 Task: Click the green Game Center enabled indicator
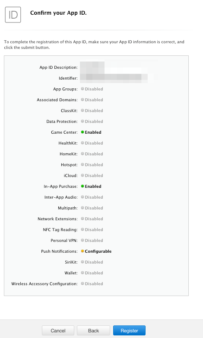pyautogui.click(x=82, y=132)
